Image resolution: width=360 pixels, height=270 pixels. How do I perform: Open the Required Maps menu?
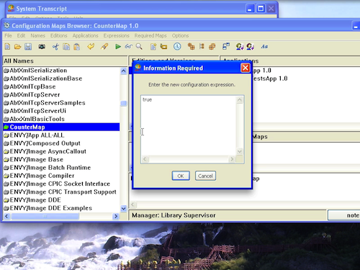pyautogui.click(x=150, y=35)
